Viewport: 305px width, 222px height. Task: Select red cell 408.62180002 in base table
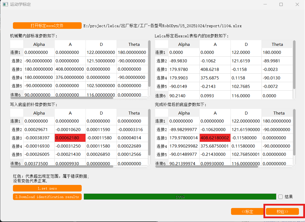click(215, 138)
